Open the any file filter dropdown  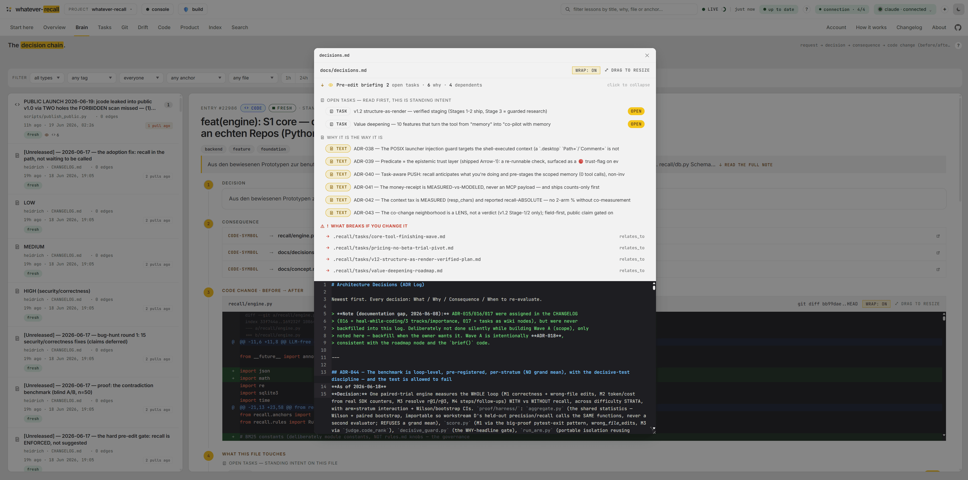(x=253, y=78)
